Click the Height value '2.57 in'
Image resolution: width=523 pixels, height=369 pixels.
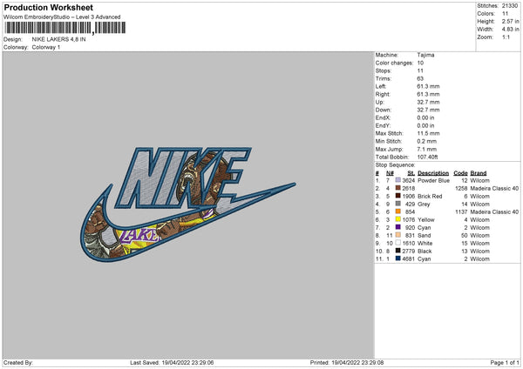click(x=510, y=21)
